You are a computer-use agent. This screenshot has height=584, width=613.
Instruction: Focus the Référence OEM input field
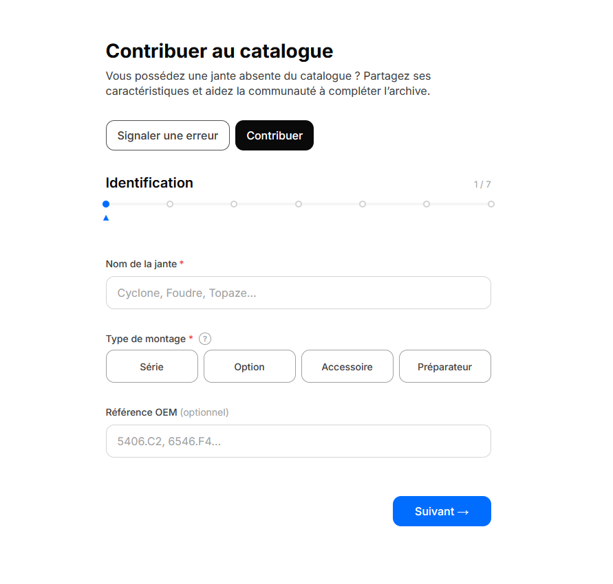point(299,441)
